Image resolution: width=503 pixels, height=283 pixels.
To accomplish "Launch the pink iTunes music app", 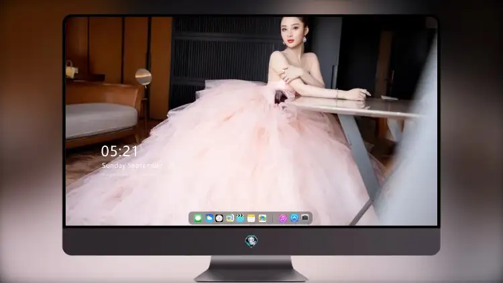I will click(x=282, y=219).
